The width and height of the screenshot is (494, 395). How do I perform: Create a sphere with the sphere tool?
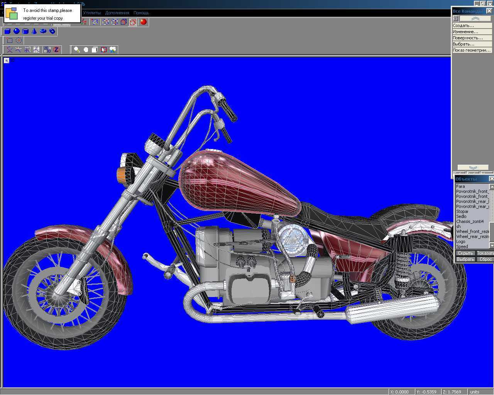tap(16, 31)
